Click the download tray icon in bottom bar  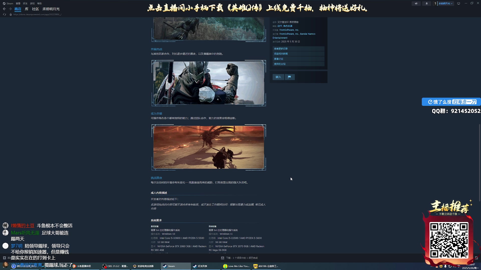point(222,258)
